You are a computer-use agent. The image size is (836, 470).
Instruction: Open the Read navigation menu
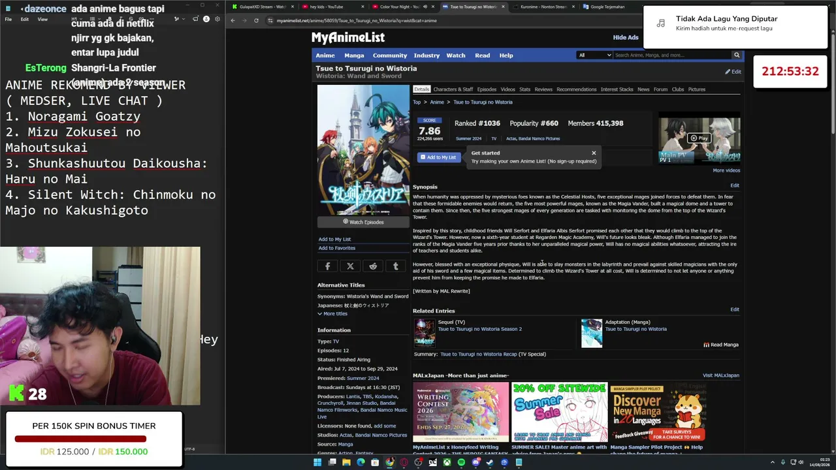click(482, 55)
